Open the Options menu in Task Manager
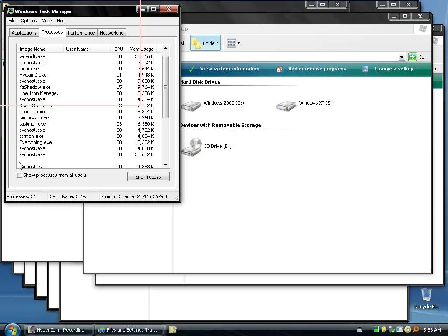448x336 pixels. (x=28, y=21)
